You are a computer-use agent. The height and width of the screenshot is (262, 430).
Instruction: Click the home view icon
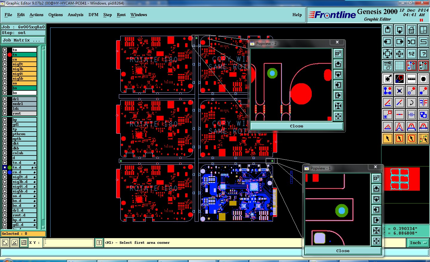411,30
